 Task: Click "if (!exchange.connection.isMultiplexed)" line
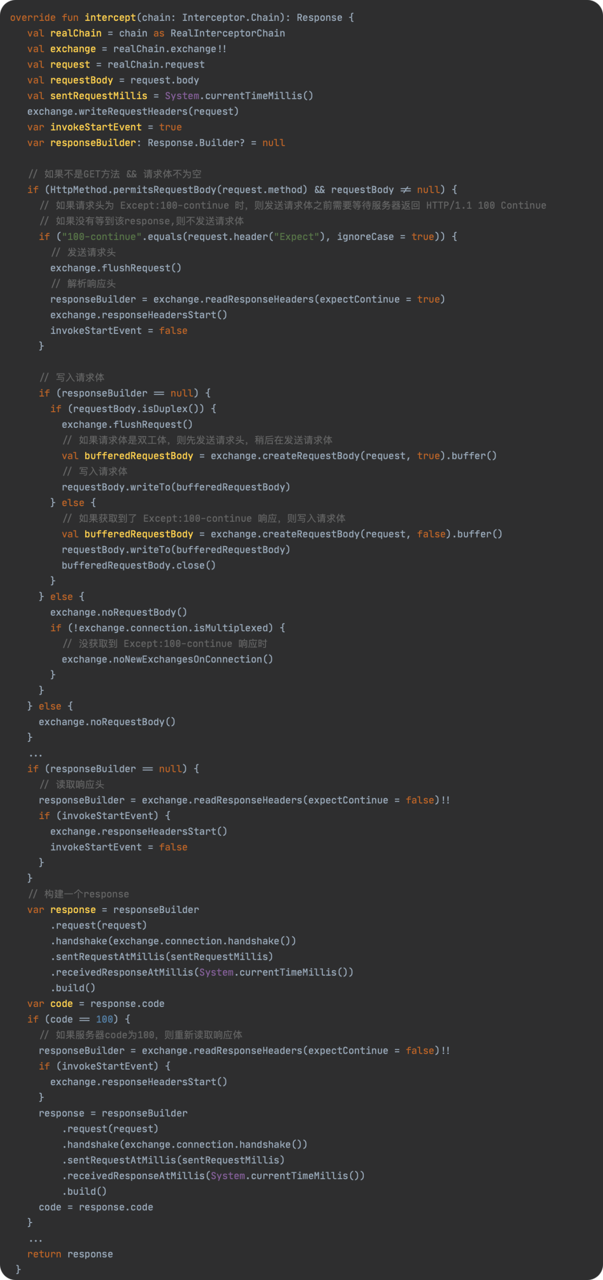(x=167, y=628)
